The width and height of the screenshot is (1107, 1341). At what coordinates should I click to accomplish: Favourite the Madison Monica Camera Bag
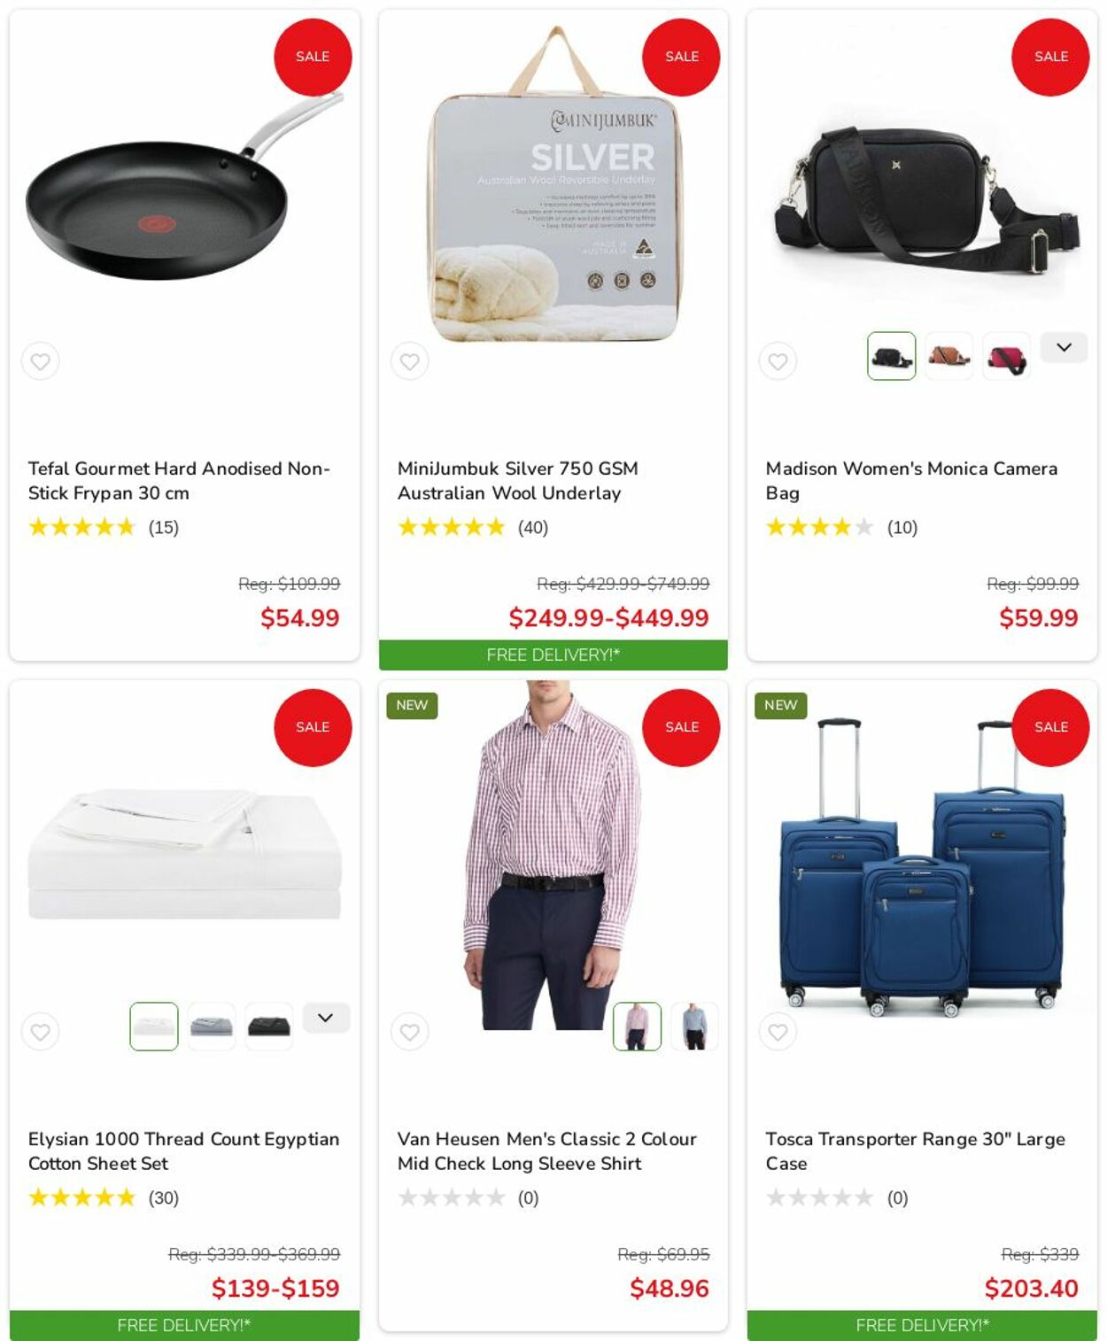pos(778,361)
